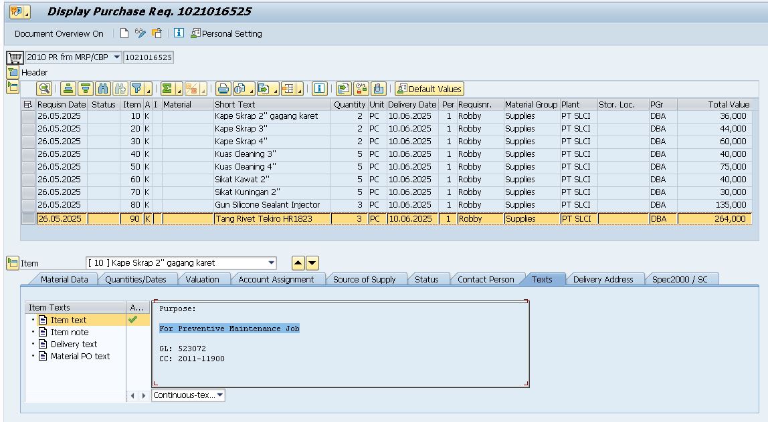Switch to the Spec2000 / SC tab
The width and height of the screenshot is (768, 422).
(x=680, y=279)
